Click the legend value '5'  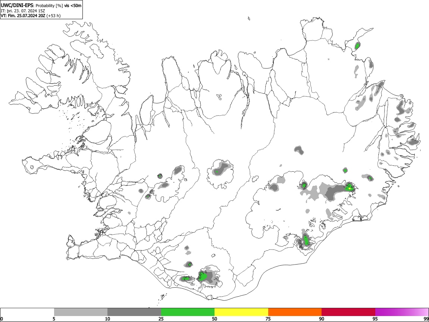pos(54,319)
